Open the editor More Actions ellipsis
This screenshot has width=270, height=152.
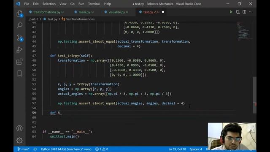click(x=251, y=12)
